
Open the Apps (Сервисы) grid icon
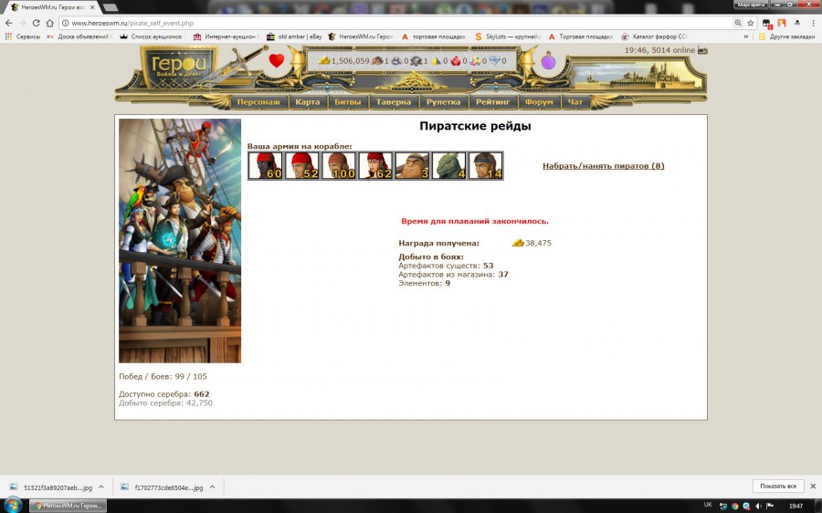[x=8, y=37]
